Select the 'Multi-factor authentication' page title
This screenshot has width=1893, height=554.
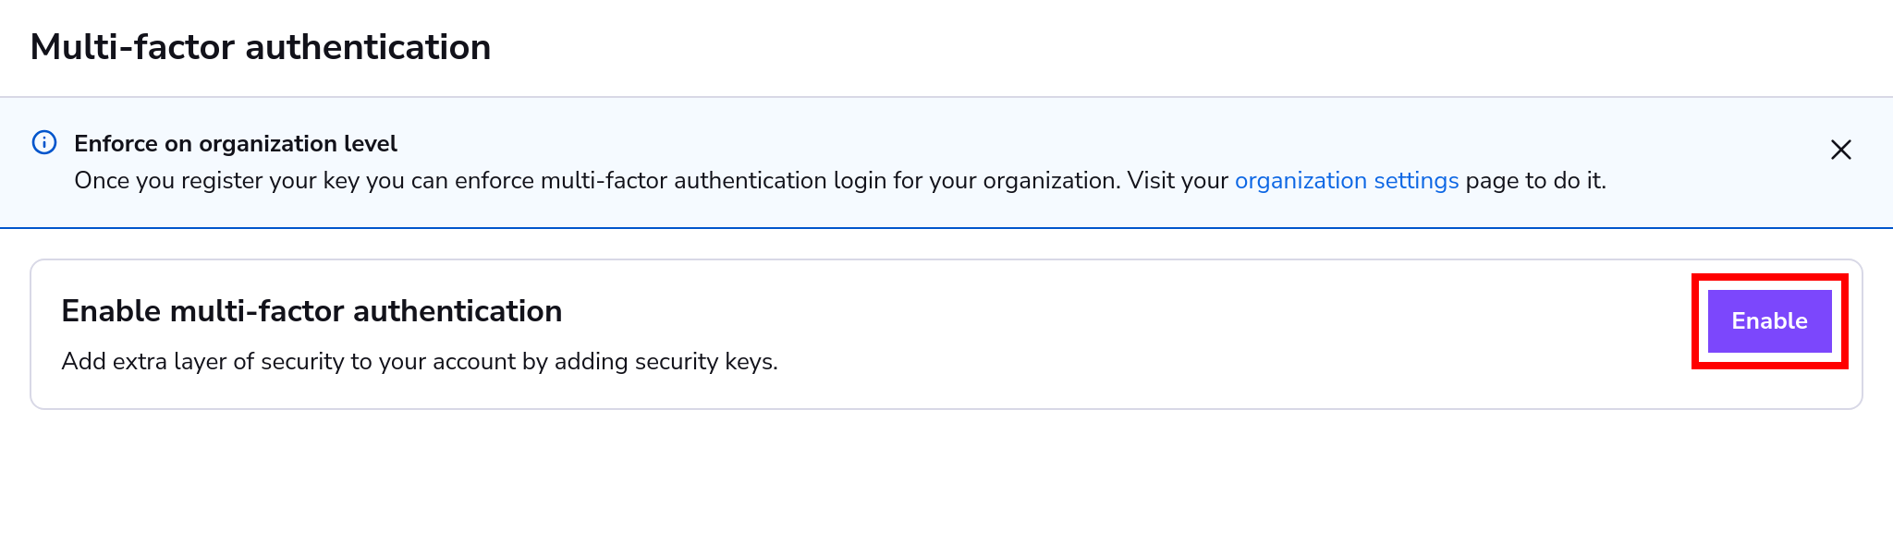[x=262, y=46]
